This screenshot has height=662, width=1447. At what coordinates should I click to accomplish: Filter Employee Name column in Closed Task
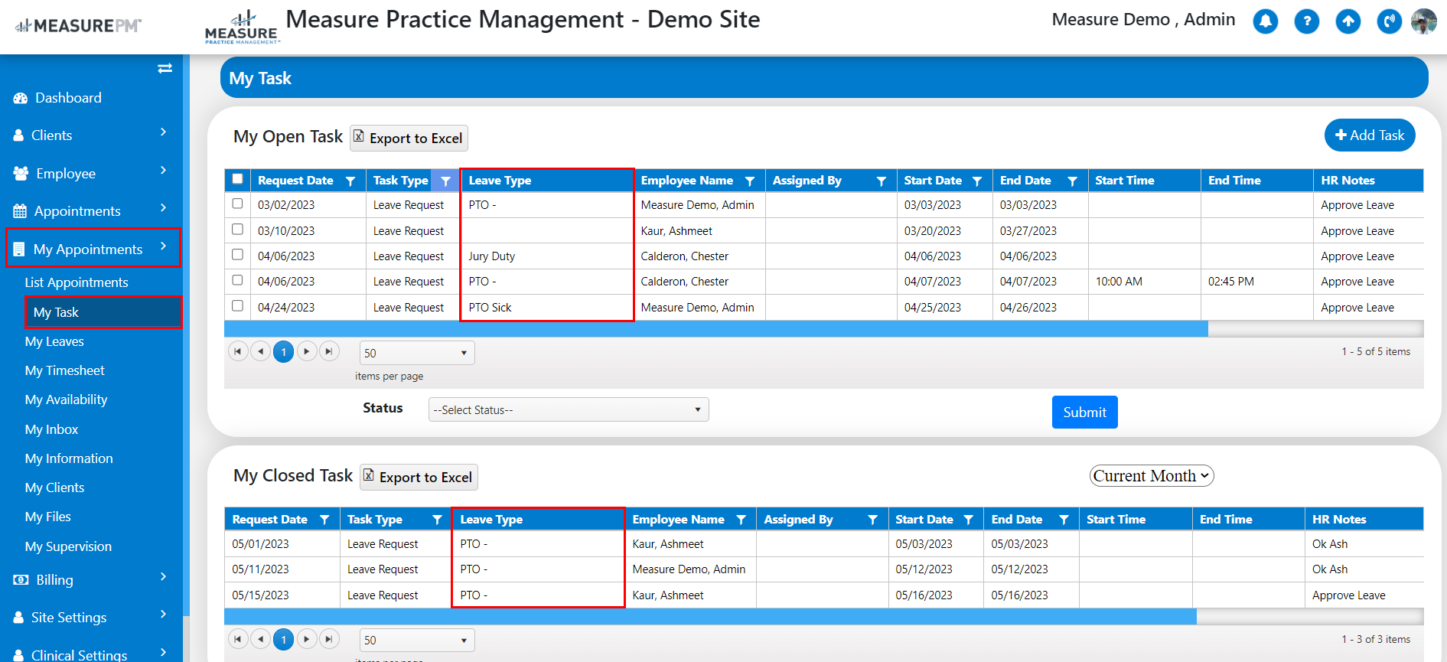pos(741,520)
